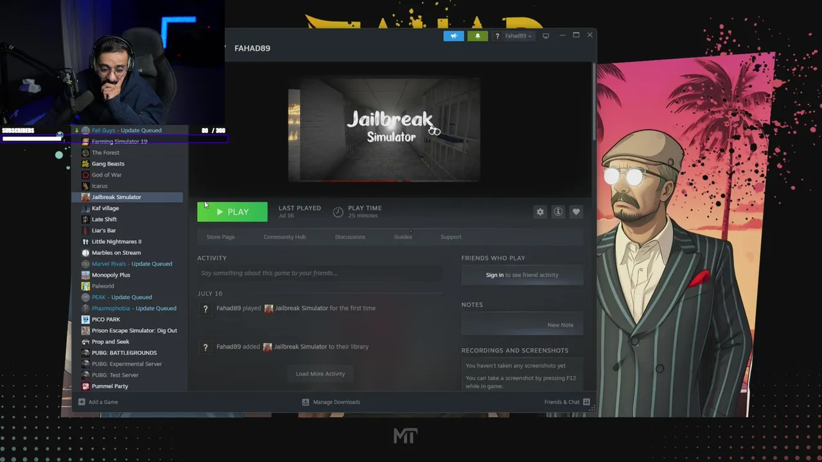
Task: Click Jailbreak Simulator link in added-to-library activity
Action: coord(300,346)
